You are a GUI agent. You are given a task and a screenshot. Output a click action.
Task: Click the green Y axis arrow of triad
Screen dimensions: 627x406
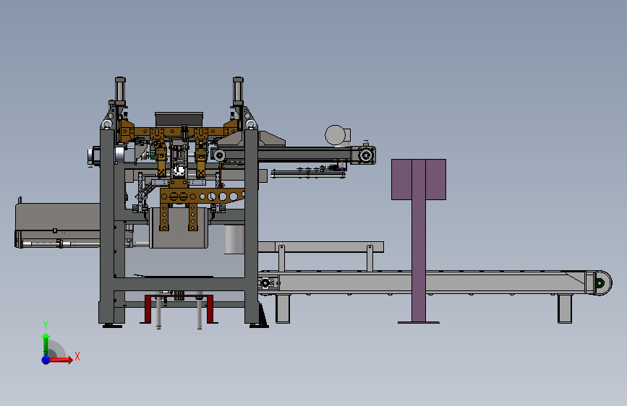coord(46,345)
